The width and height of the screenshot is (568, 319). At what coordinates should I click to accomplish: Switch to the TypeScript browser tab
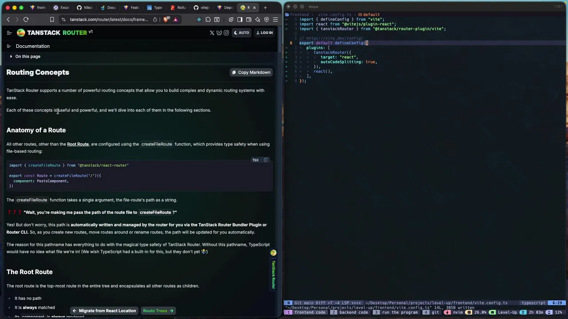coord(154,8)
